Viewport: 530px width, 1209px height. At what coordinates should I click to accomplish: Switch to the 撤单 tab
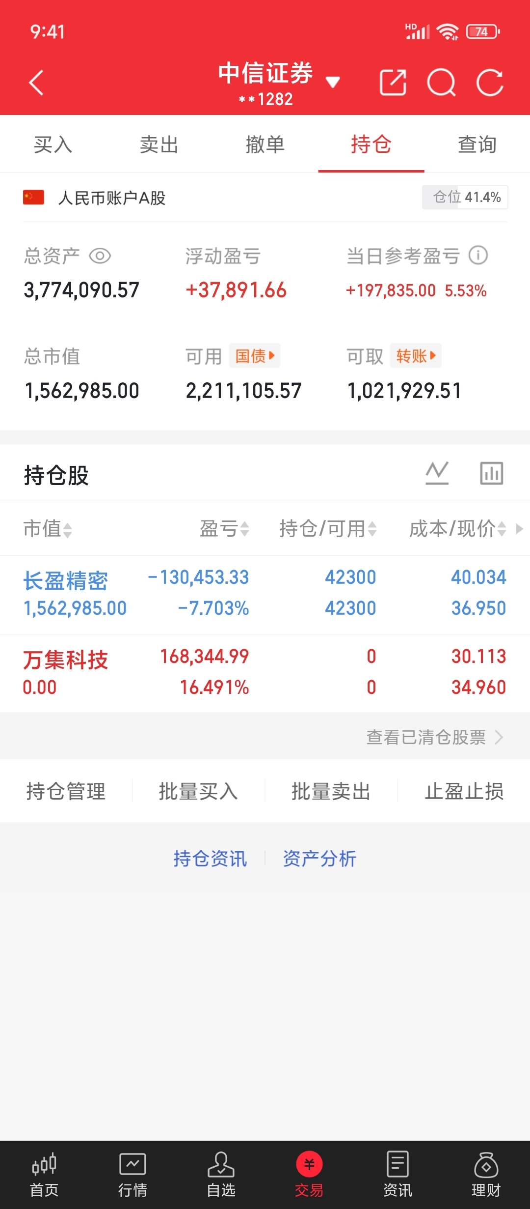point(265,144)
